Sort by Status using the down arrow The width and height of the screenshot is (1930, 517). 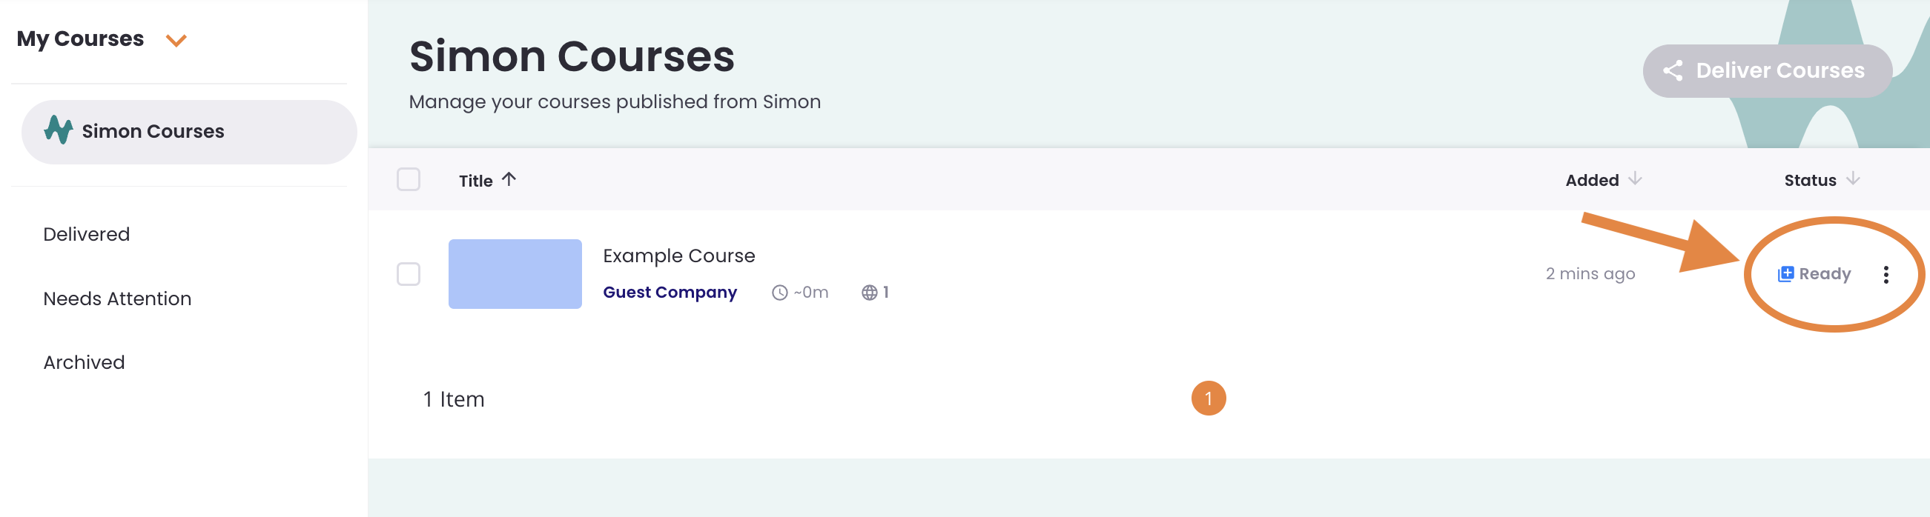click(1853, 179)
